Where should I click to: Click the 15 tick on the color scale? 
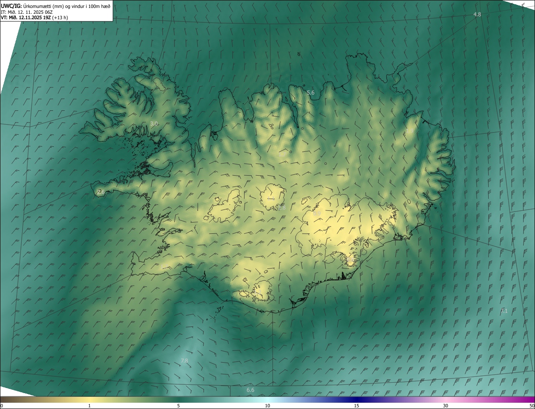point(357,406)
